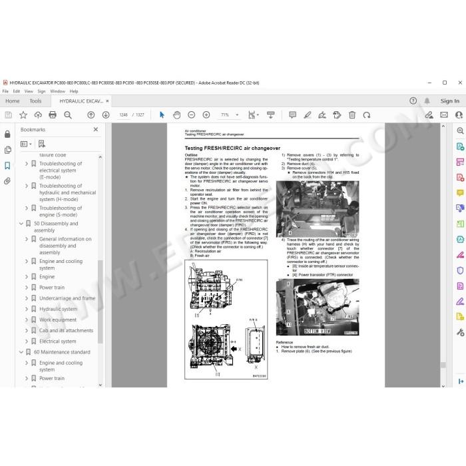Viewport: 466px width, 466px height.
Task: Show security lock settings panel
Action: pos(7,134)
